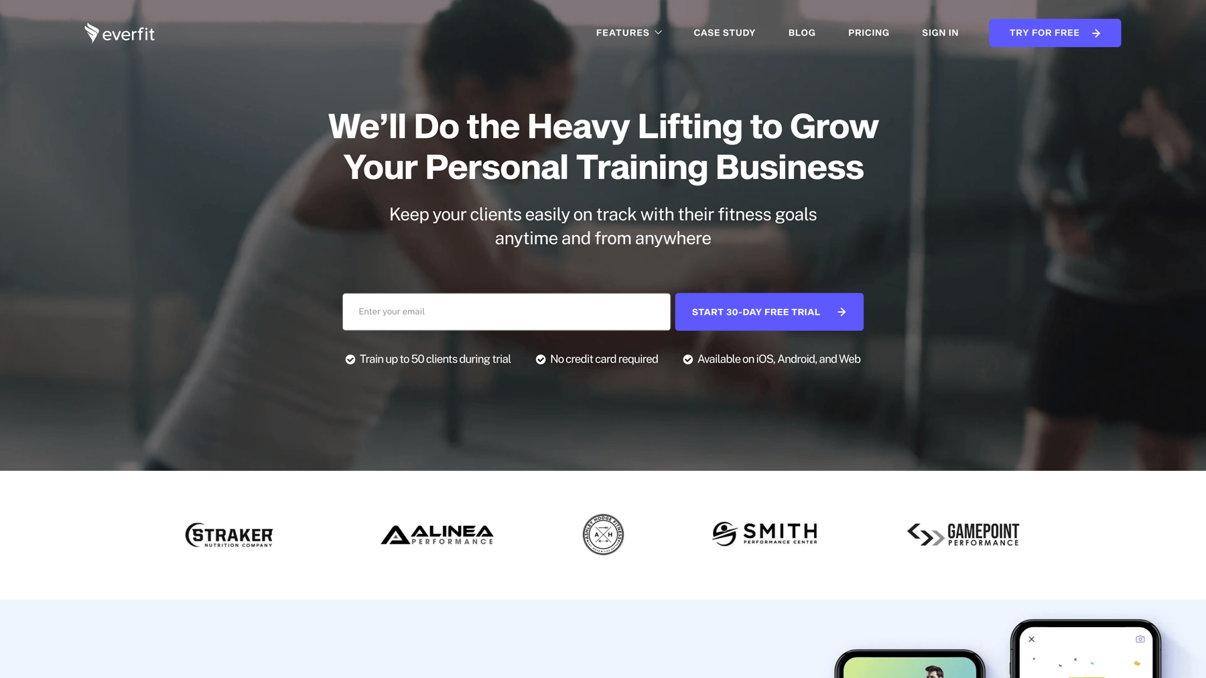Viewport: 1206px width, 678px height.
Task: Click checkmark beside Available on iOS, Android, Web
Action: pos(687,360)
